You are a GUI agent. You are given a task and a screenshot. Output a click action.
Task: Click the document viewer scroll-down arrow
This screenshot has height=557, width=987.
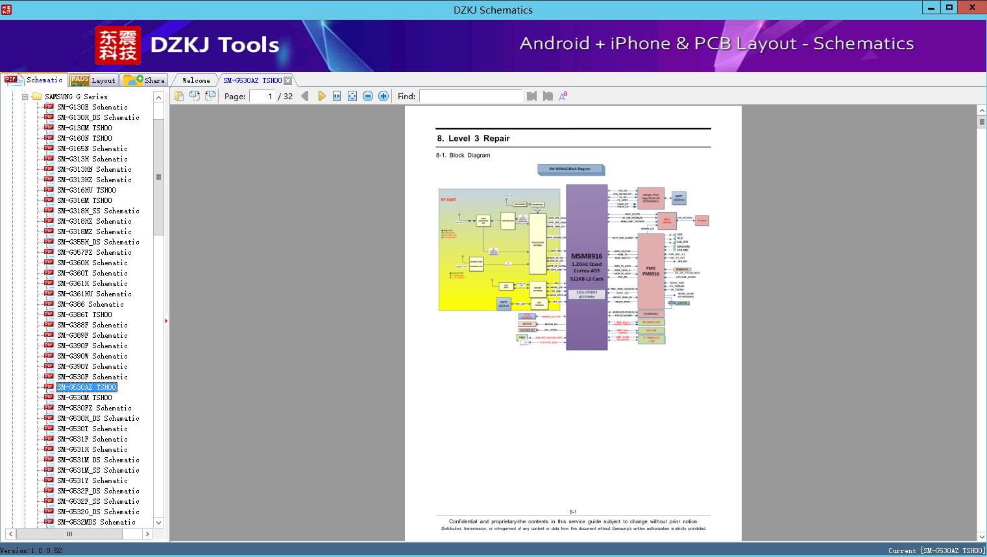(981, 536)
